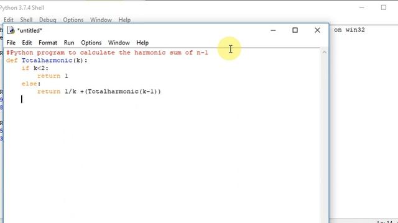Image resolution: width=398 pixels, height=223 pixels.
Task: Click the untitled window Python file icon
Action: tap(11, 30)
